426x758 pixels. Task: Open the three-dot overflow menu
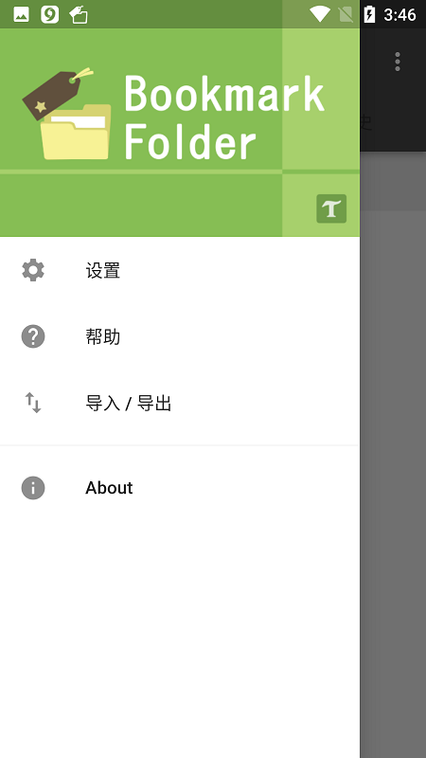(x=397, y=62)
